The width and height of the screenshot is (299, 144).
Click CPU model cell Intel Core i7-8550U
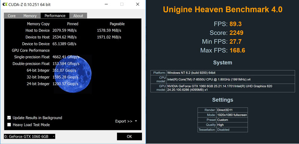pyautogui.click(x=231, y=79)
